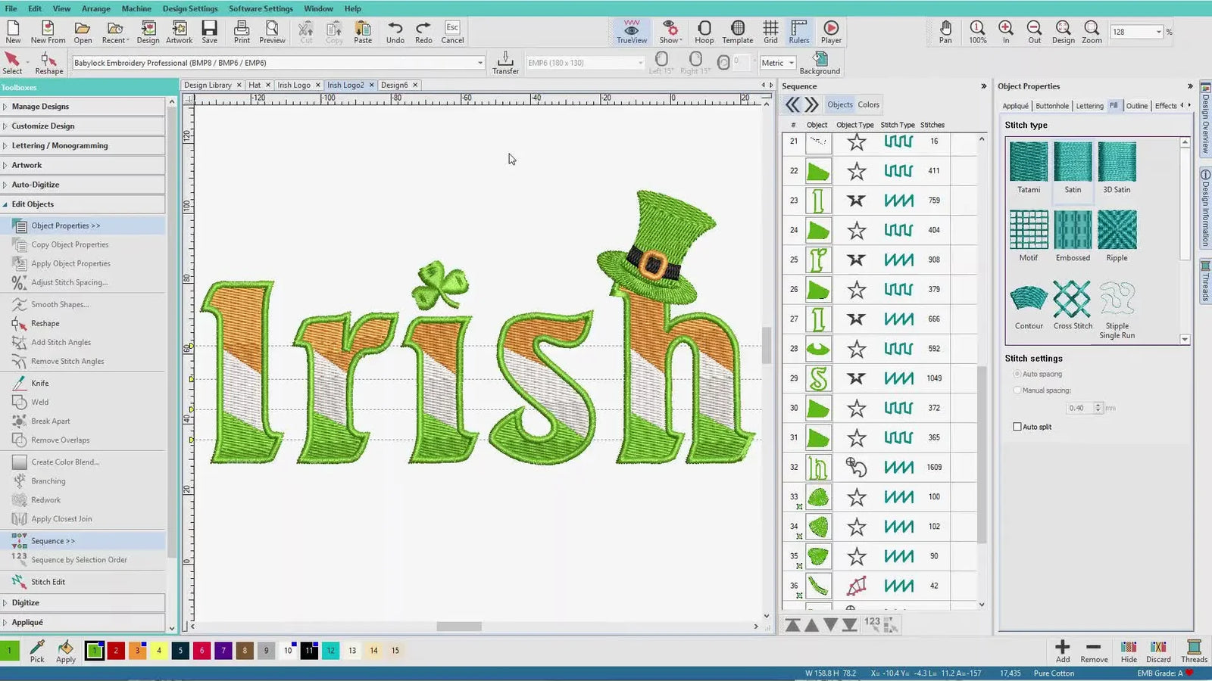Open the Threads icon at bottom right
The image size is (1212, 681).
1194,651
